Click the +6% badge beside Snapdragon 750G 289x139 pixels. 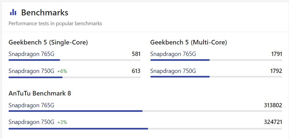coord(62,71)
